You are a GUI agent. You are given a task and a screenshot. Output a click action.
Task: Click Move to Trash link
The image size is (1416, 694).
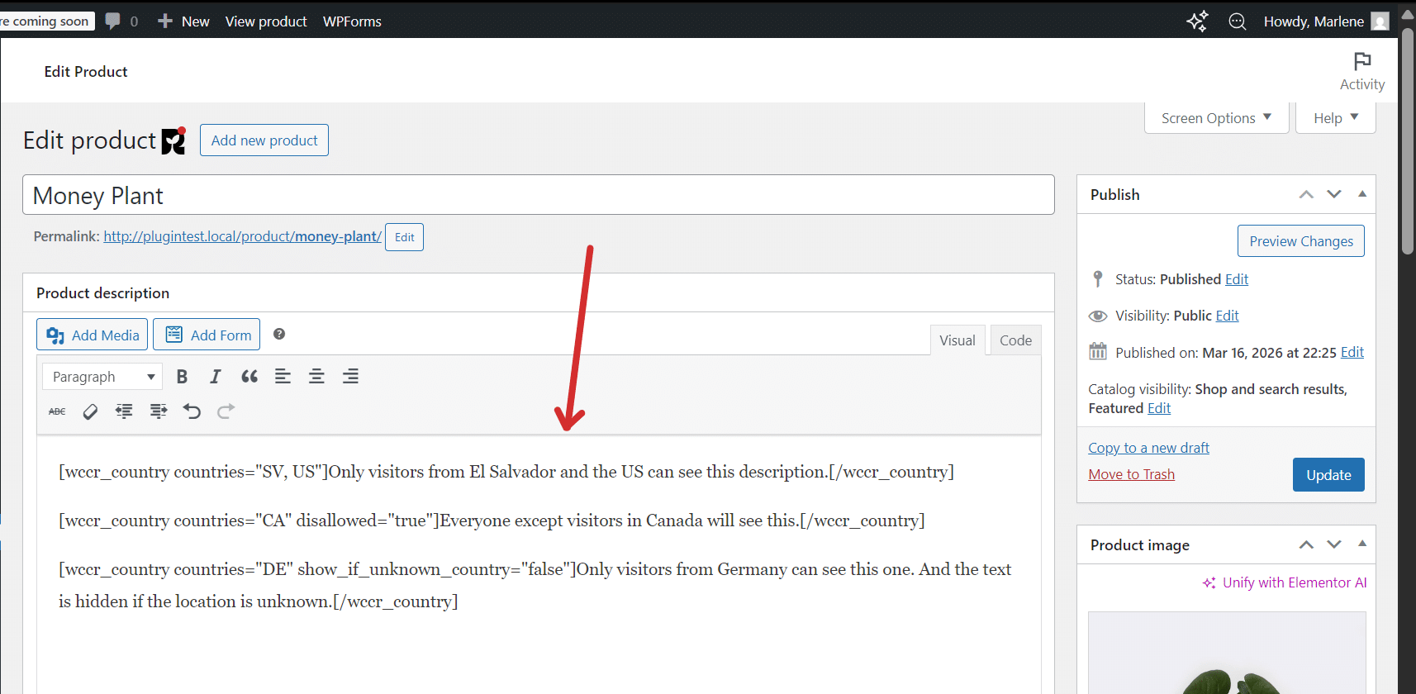pyautogui.click(x=1131, y=474)
